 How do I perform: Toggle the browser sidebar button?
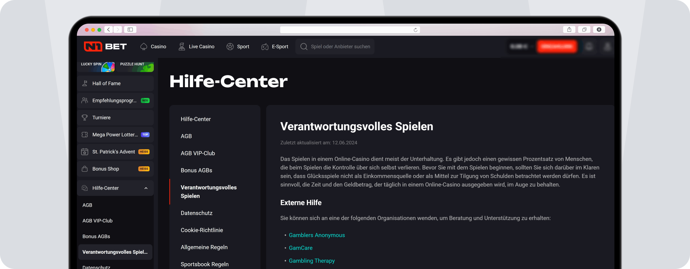(130, 30)
